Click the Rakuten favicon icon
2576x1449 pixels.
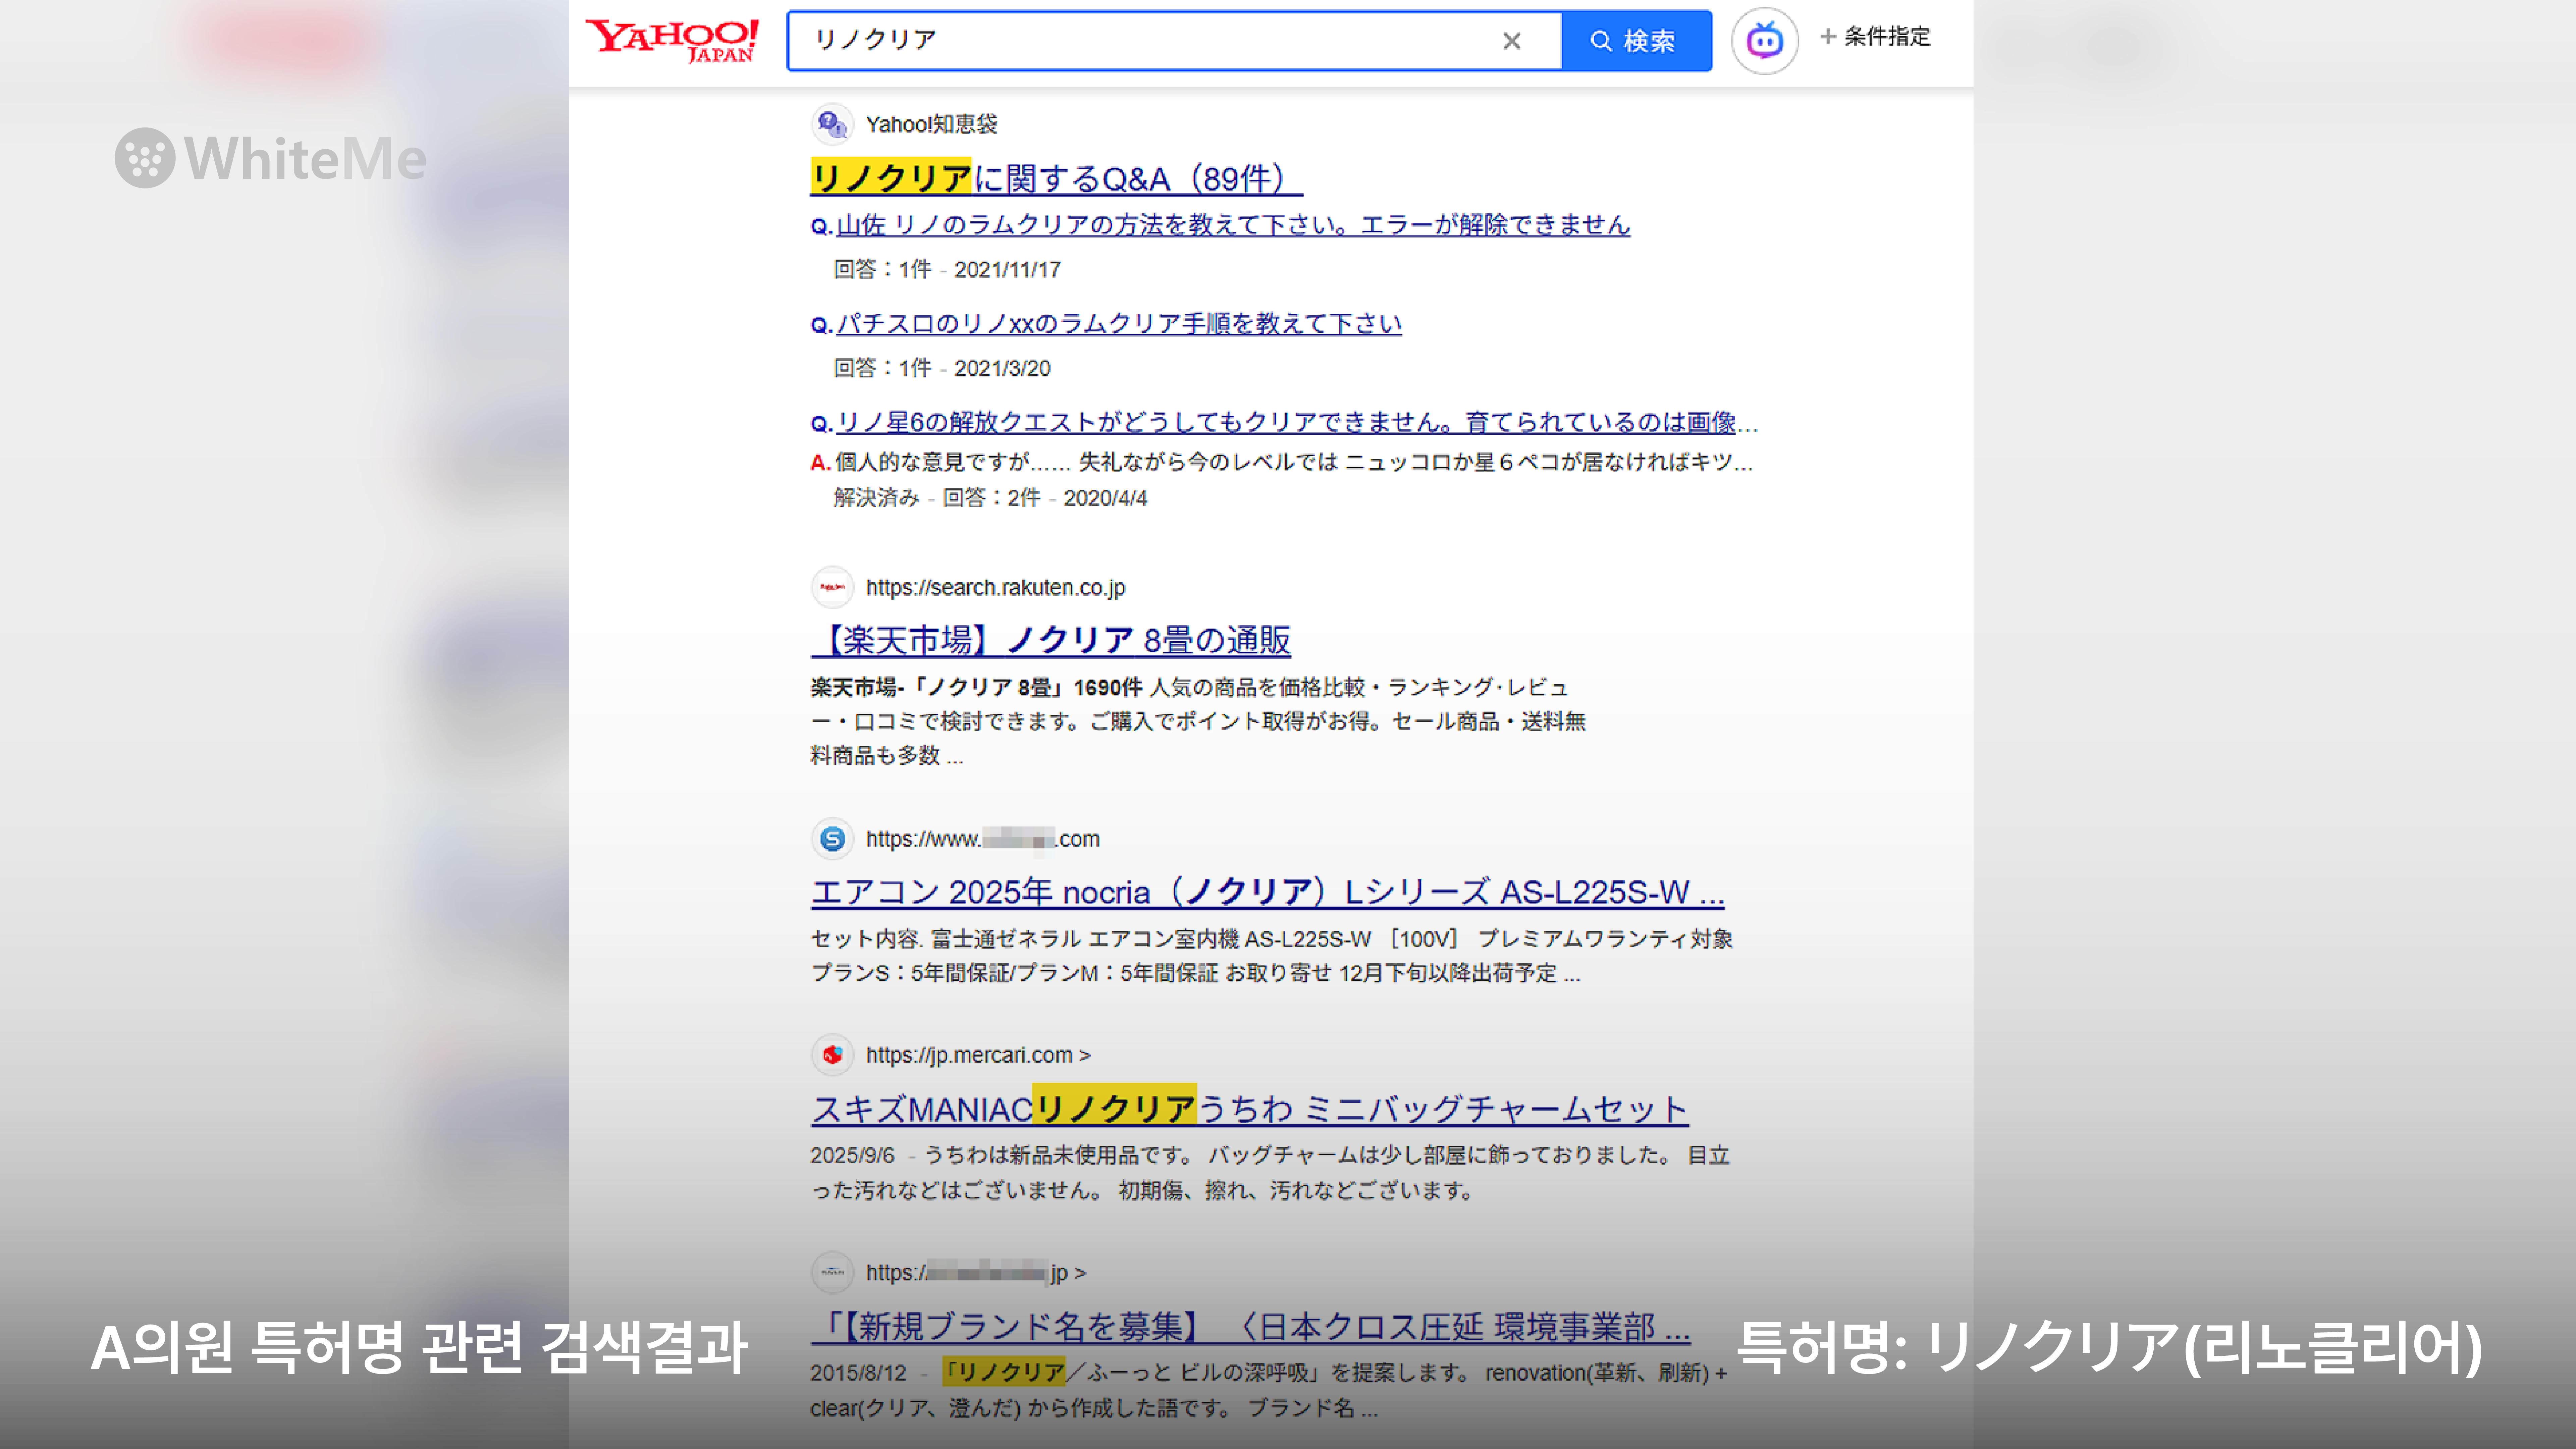pyautogui.click(x=832, y=587)
